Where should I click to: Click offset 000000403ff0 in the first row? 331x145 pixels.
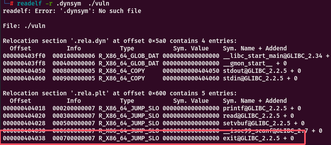[x=24, y=56]
